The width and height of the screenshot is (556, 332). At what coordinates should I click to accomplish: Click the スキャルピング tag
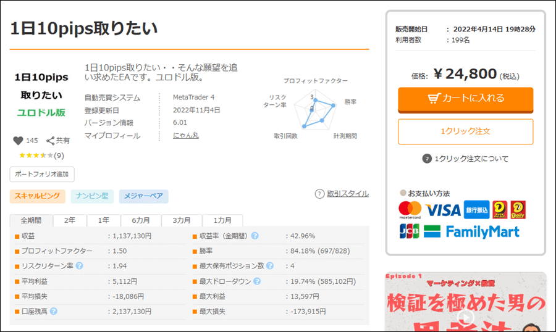(37, 196)
